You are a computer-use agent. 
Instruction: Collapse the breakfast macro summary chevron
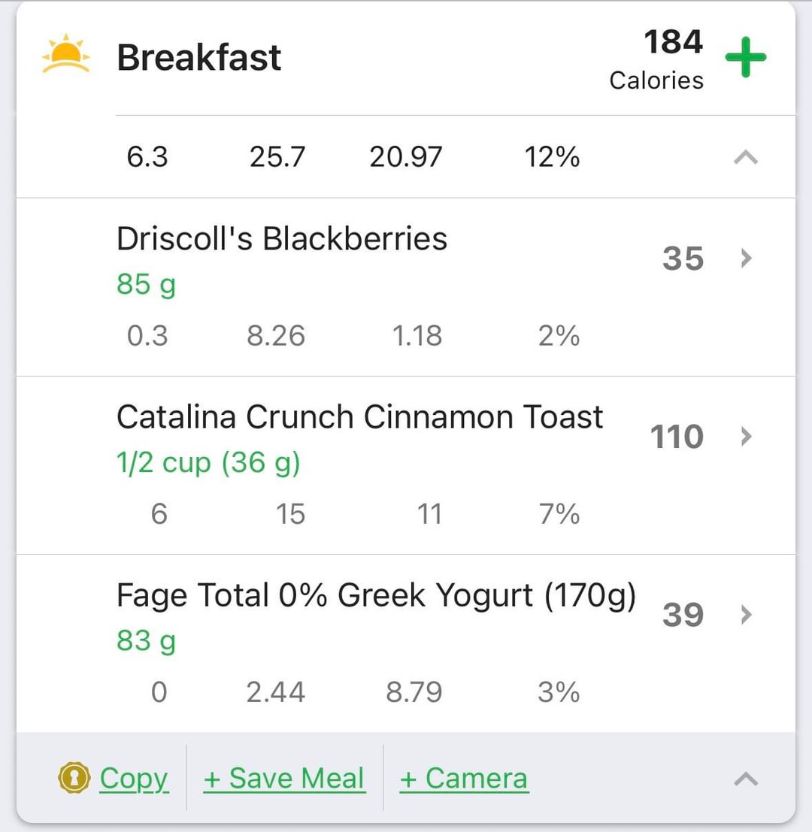tap(745, 158)
